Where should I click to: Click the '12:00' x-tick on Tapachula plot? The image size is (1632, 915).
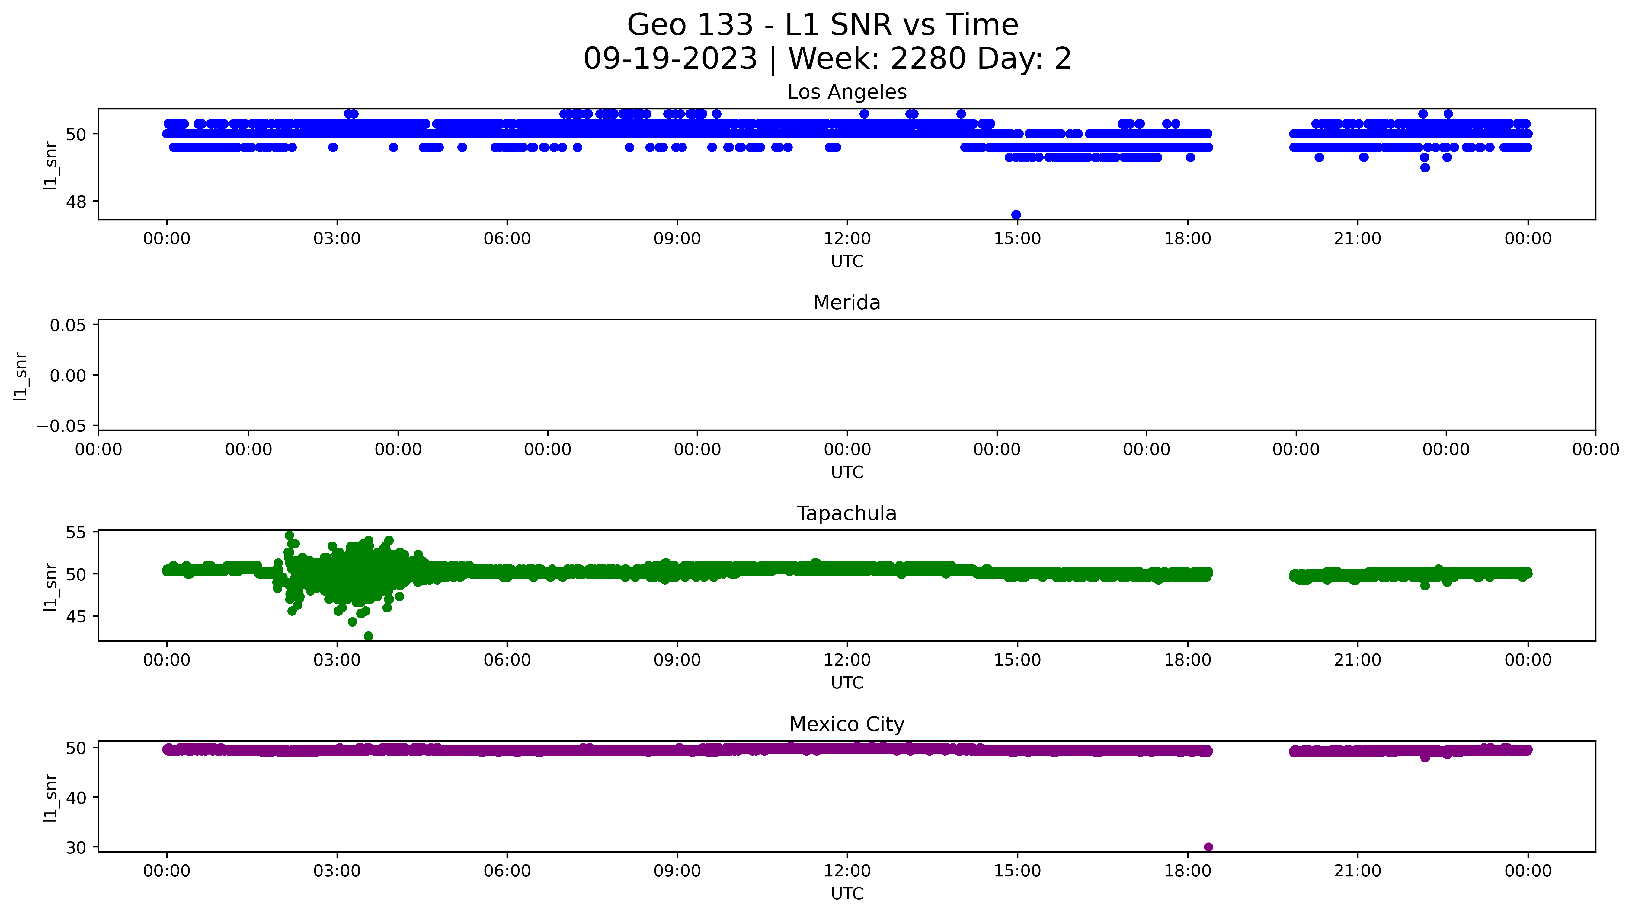coord(847,660)
